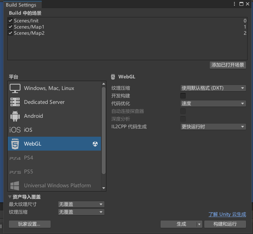This screenshot has width=253, height=234.
Task: Click the Unity logo on WebGL row
Action: pyautogui.click(x=95, y=144)
